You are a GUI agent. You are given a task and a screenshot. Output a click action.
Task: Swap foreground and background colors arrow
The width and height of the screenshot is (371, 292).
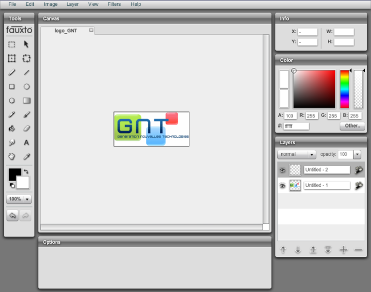[26, 172]
